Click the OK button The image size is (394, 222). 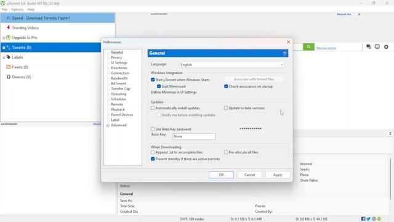[x=221, y=175]
